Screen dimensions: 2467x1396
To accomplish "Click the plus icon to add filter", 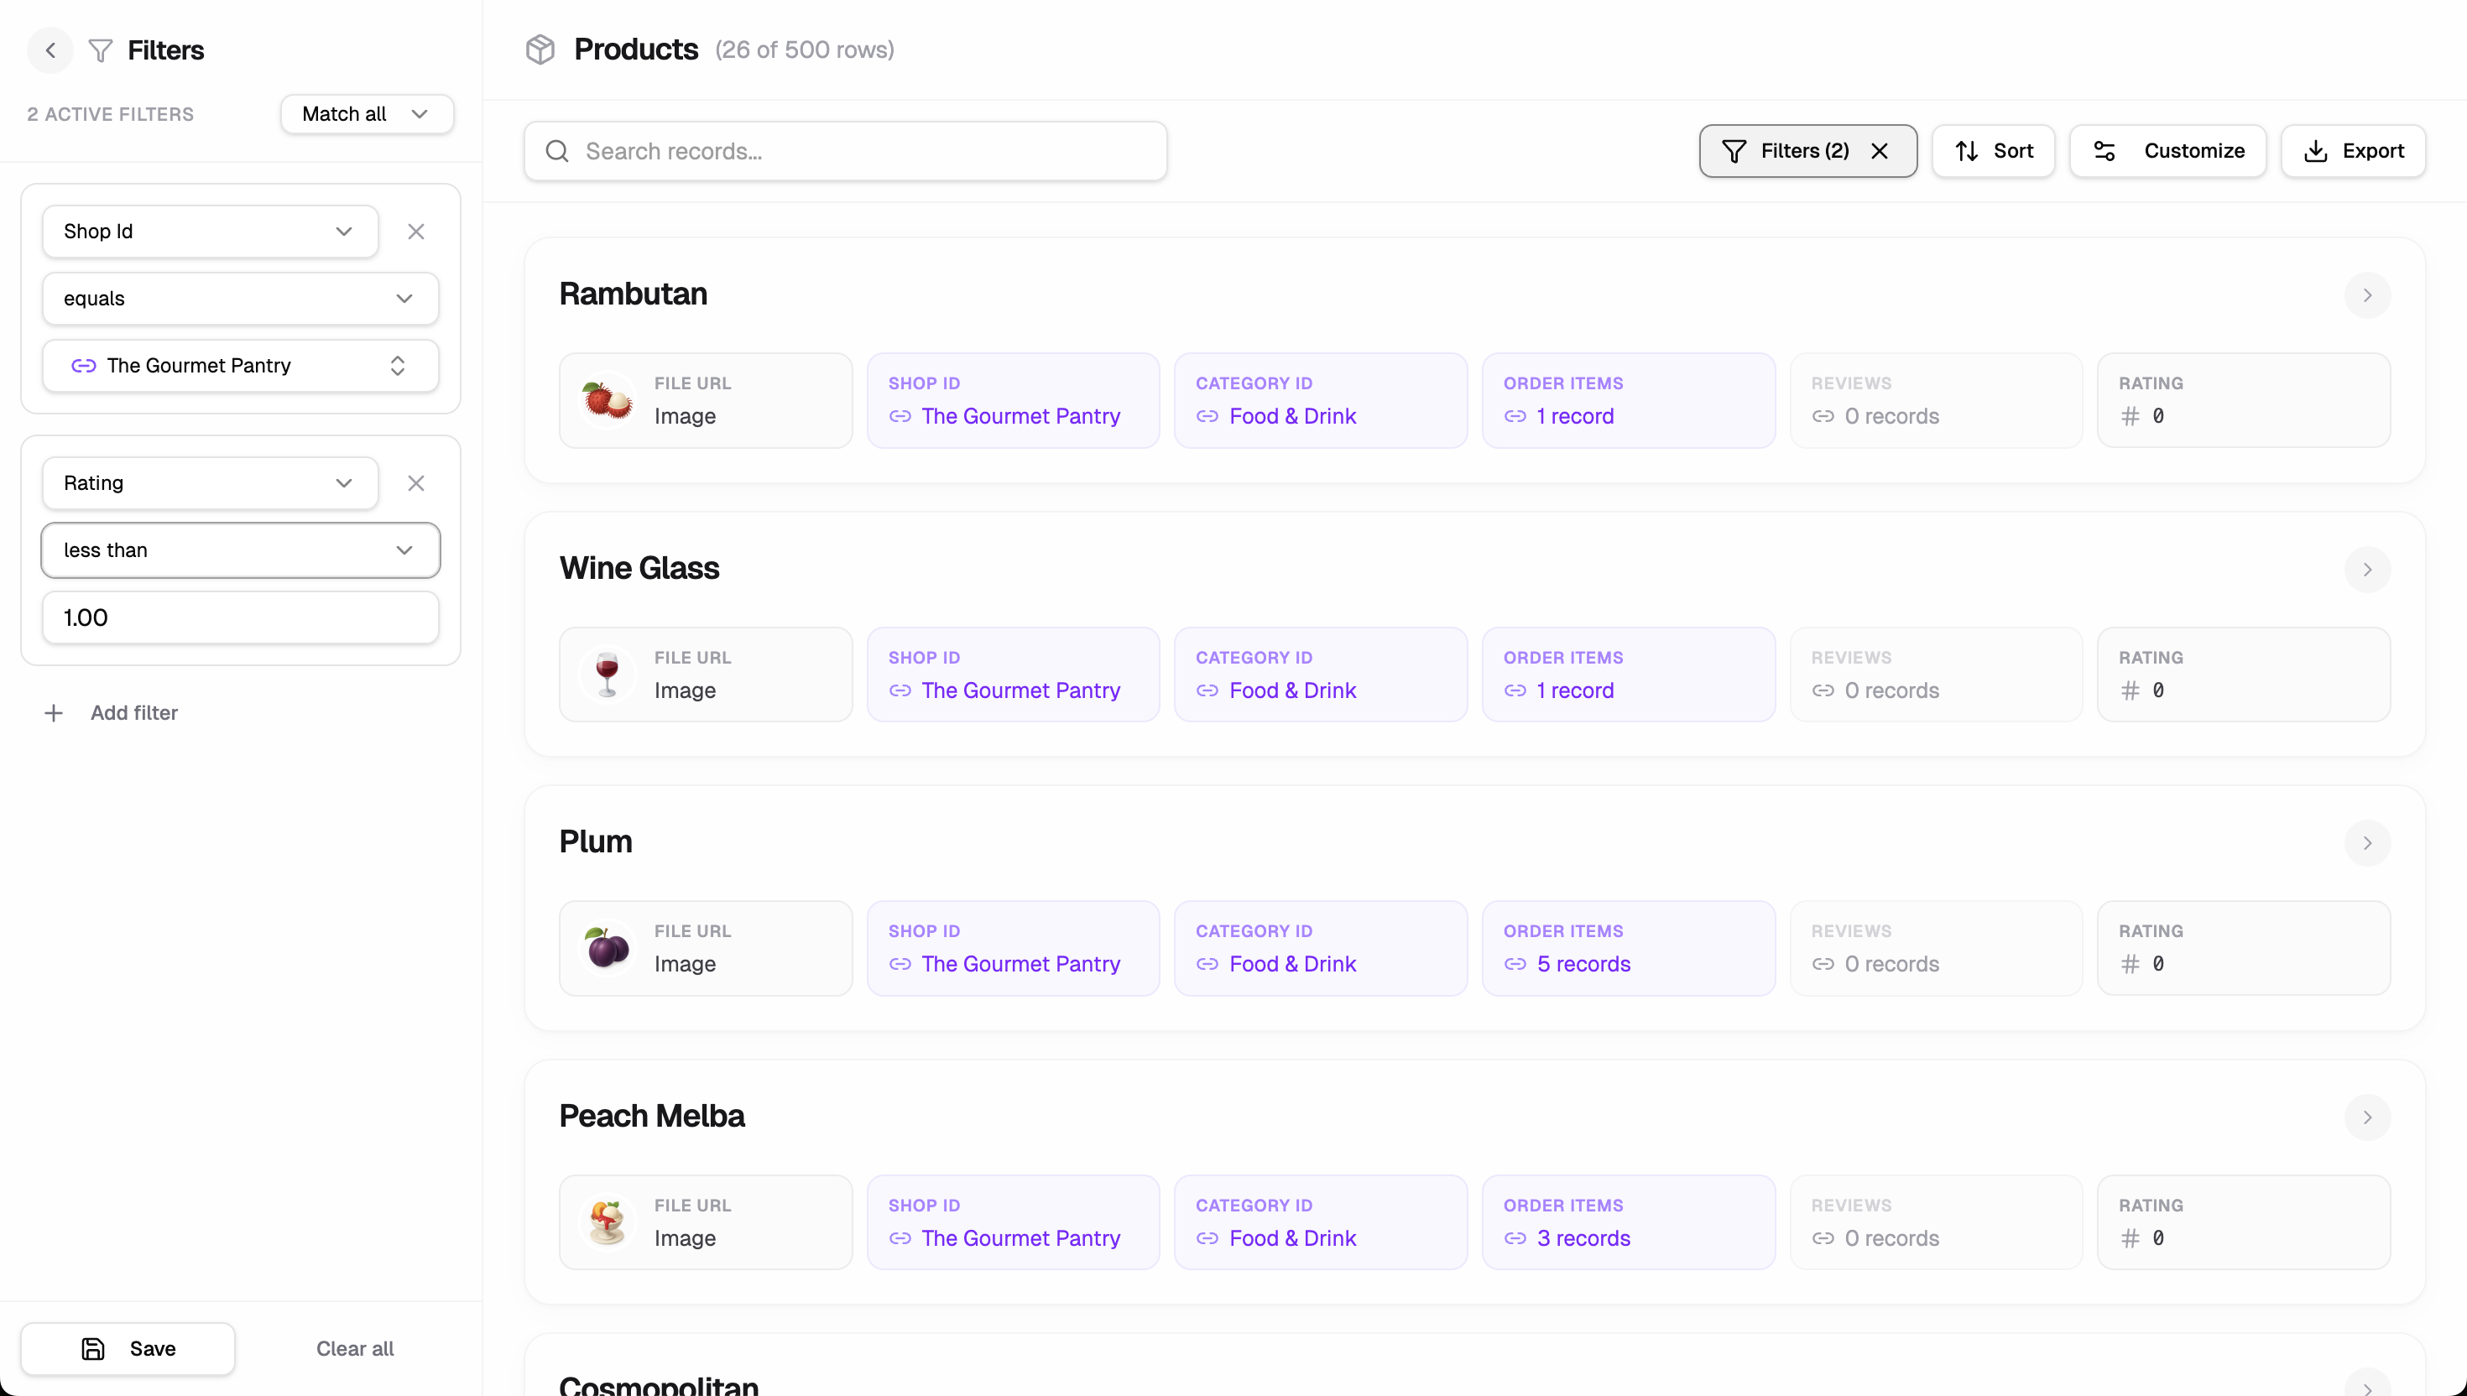I will point(54,712).
